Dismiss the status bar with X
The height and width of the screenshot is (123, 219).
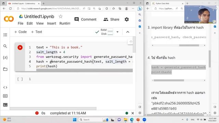[133, 113]
